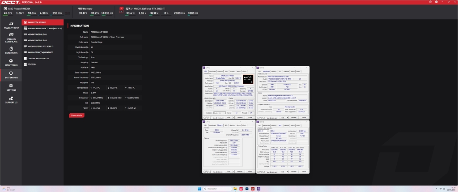Click the Full name value AMD Ryzen 9 9900X 12-Core Processor
The image size is (458, 192).
point(107,37)
